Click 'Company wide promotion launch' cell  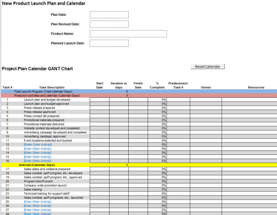point(45,185)
